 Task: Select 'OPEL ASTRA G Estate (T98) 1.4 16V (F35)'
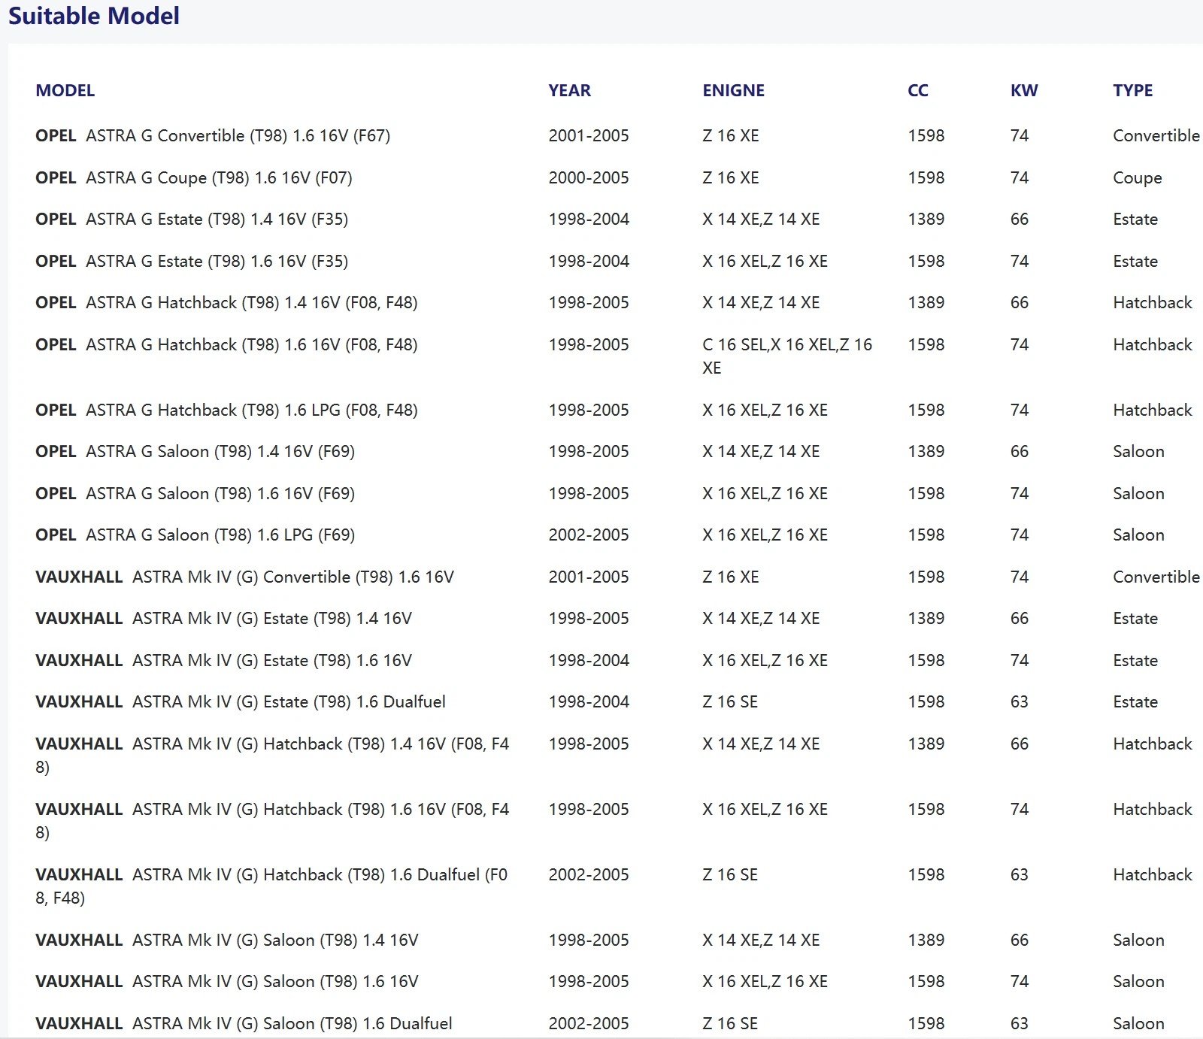click(x=192, y=220)
